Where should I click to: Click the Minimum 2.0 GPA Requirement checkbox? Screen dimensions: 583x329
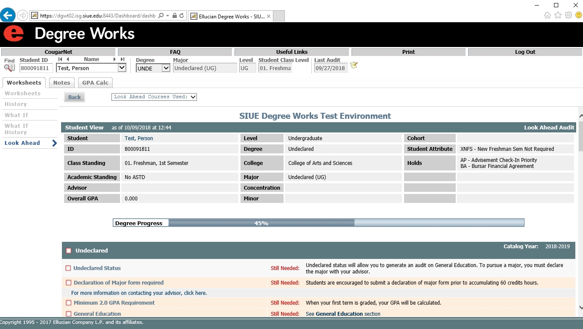pyautogui.click(x=68, y=303)
